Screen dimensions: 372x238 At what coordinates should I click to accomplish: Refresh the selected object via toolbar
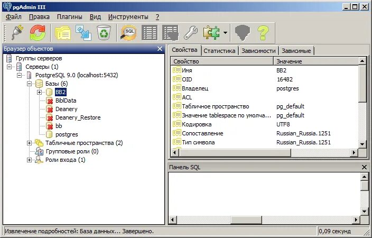(x=38, y=33)
